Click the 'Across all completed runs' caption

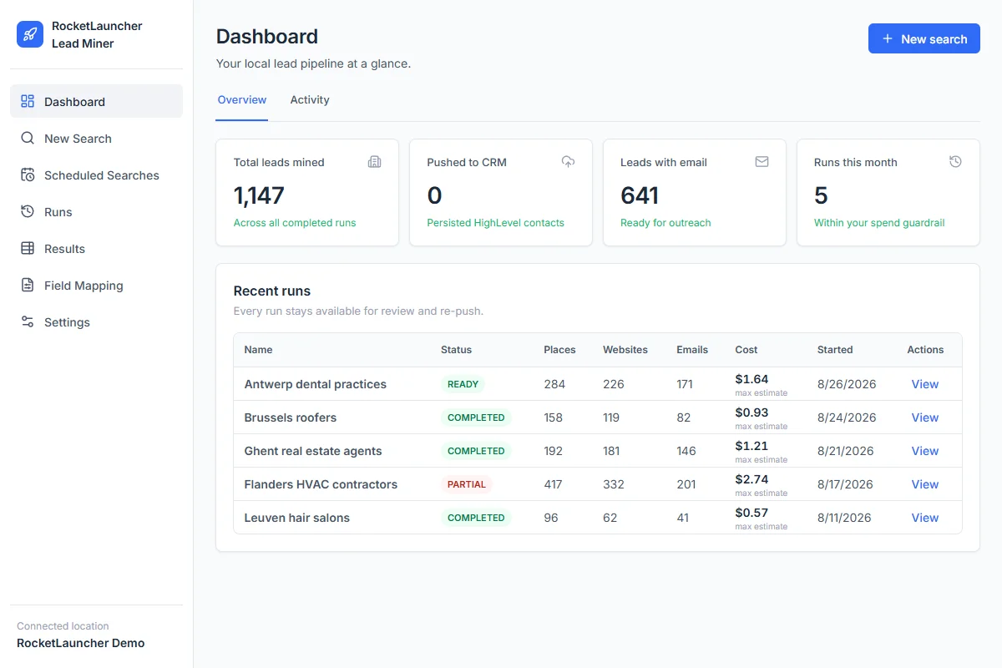click(x=295, y=223)
